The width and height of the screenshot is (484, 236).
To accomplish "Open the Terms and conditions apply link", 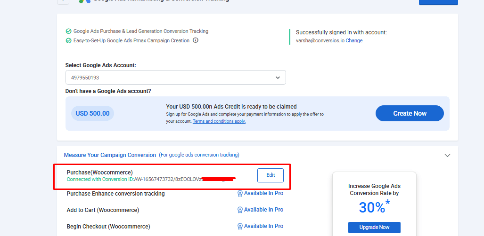I will [x=219, y=121].
